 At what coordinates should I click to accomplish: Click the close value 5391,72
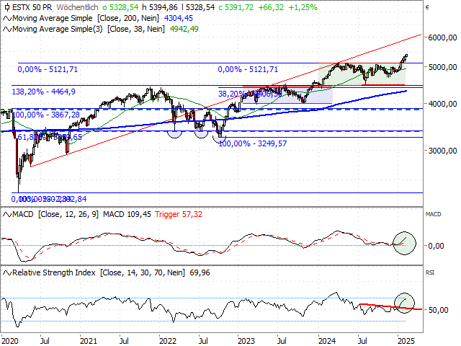[236, 7]
